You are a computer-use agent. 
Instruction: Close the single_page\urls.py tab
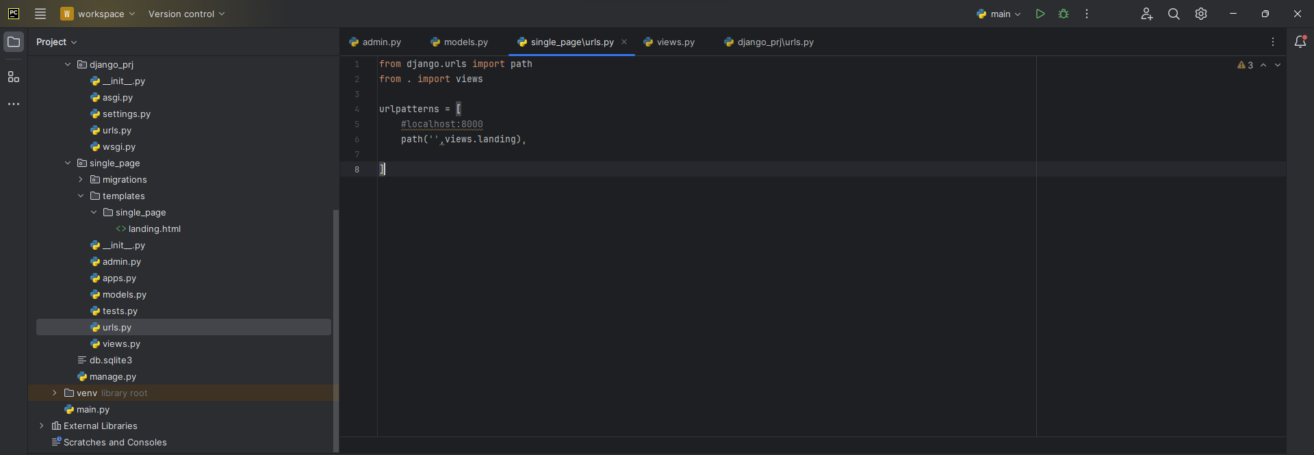[x=624, y=42]
